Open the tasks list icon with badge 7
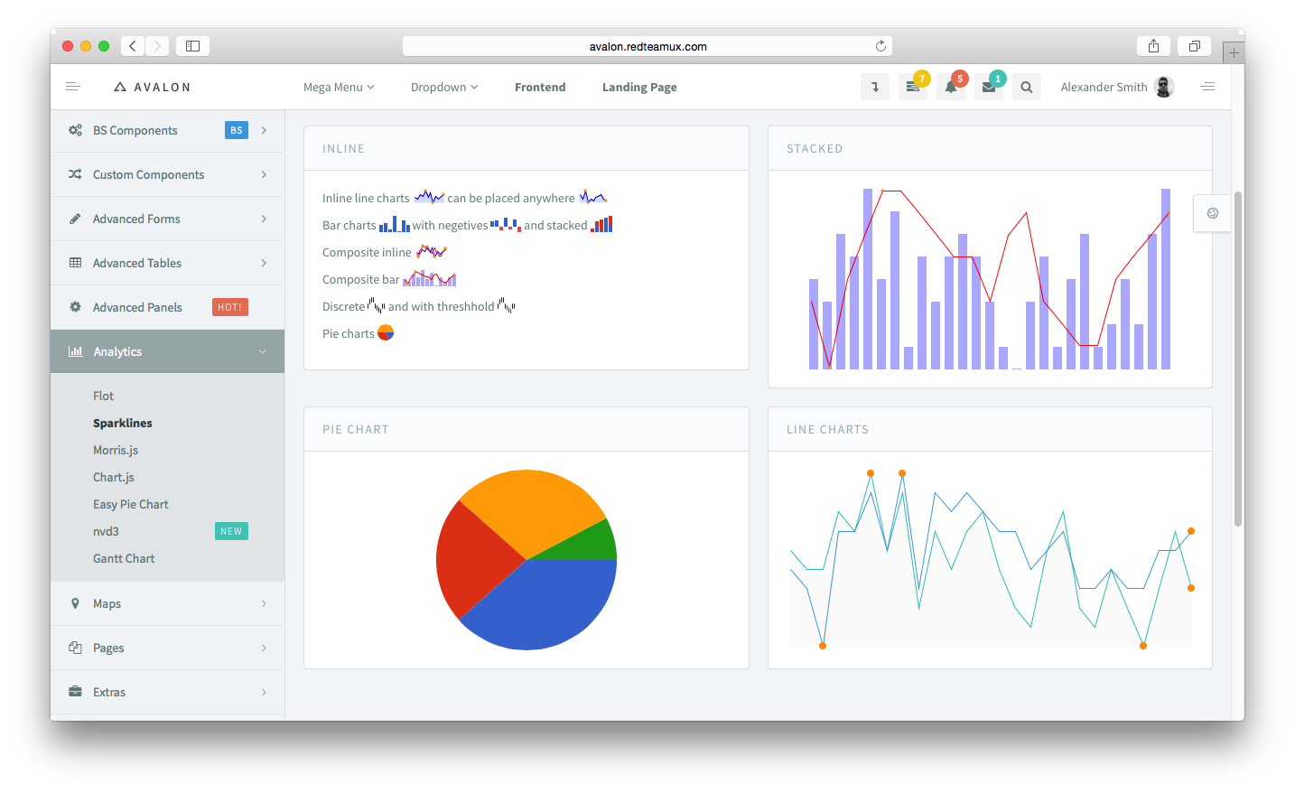Screen dimensions: 1295x793 pyautogui.click(x=913, y=87)
